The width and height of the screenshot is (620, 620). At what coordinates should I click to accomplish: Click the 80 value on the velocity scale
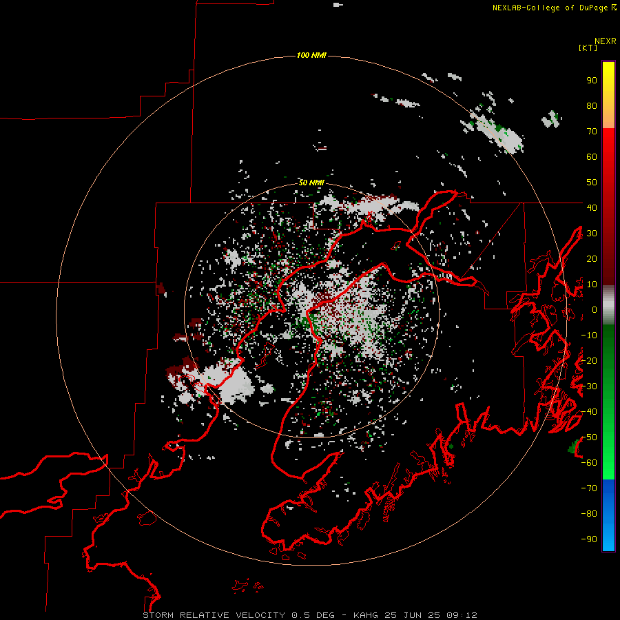[x=592, y=105]
